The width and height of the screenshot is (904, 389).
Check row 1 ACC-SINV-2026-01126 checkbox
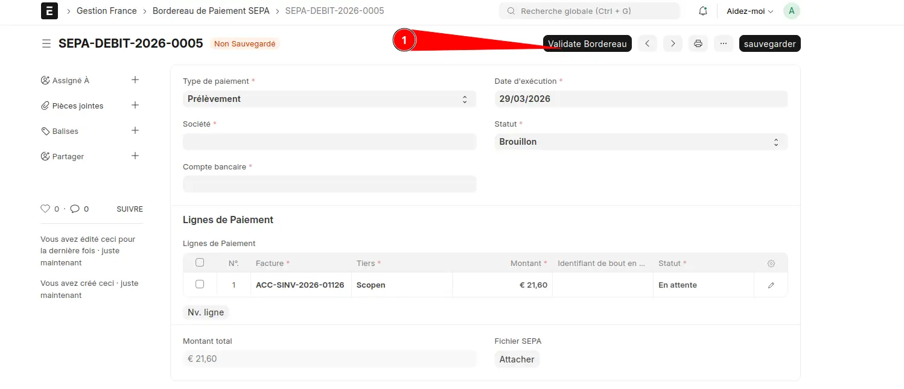click(x=200, y=284)
